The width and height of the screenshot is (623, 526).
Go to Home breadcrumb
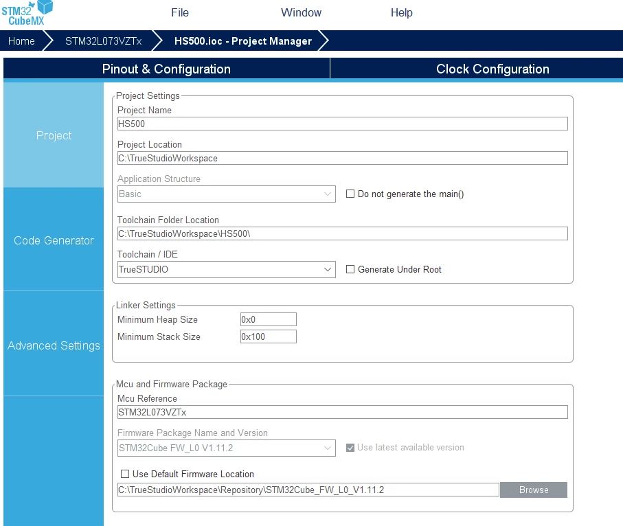point(21,41)
